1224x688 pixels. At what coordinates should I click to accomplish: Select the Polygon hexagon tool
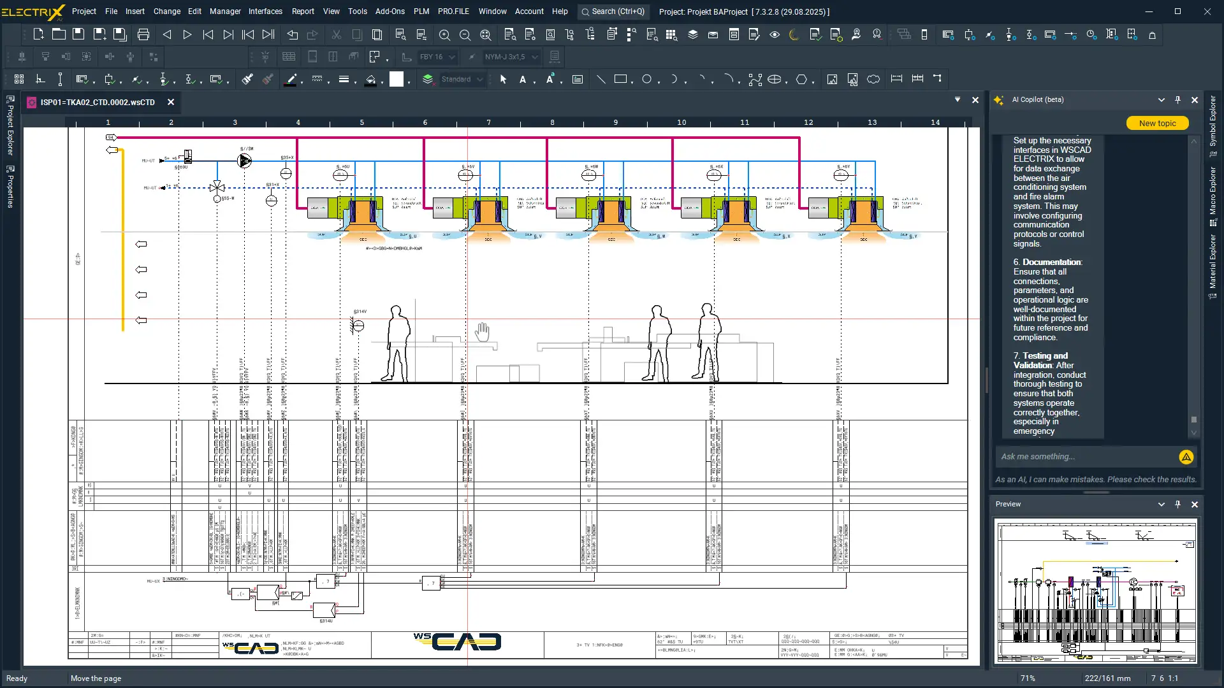(x=801, y=79)
